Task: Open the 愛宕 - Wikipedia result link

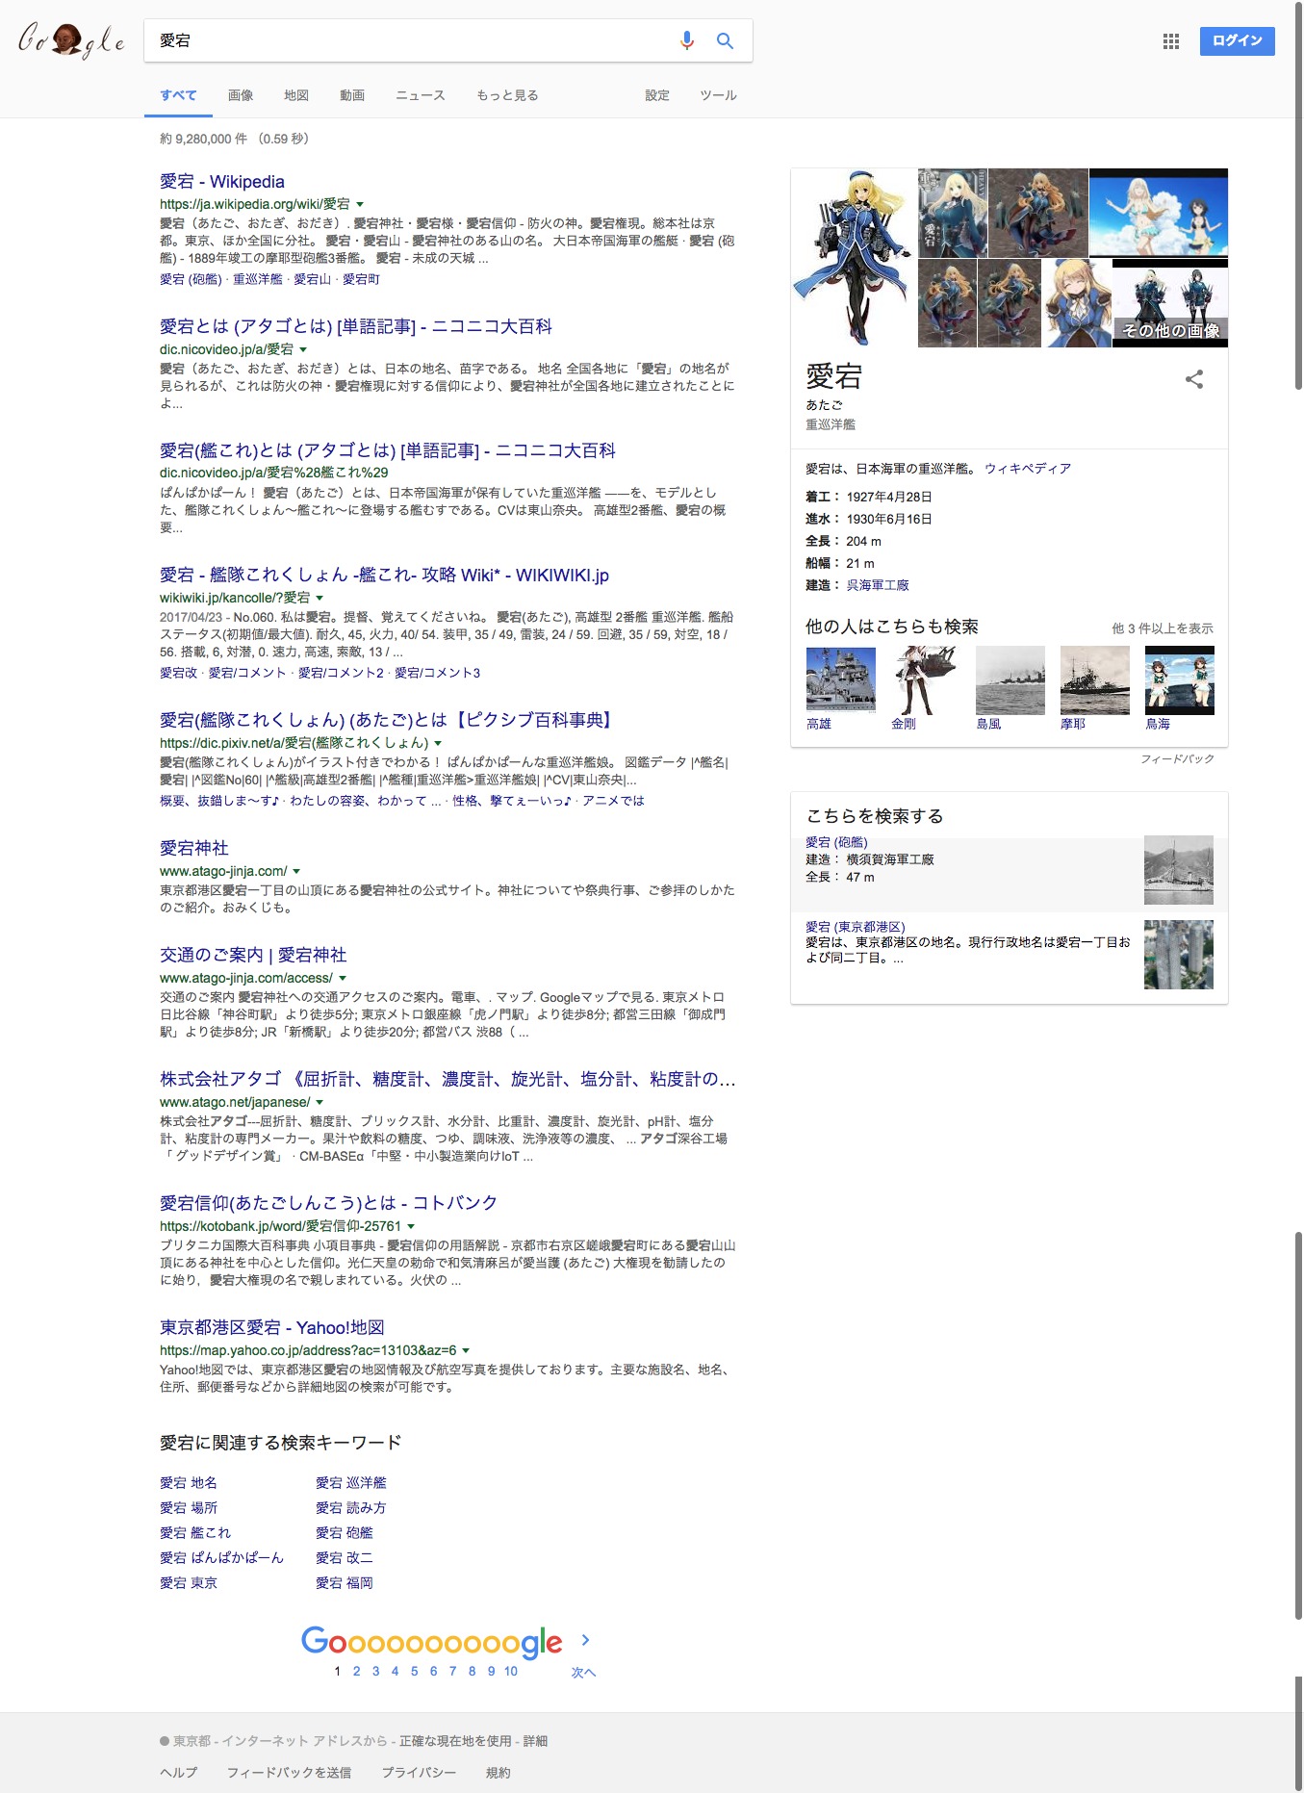Action: coord(222,181)
